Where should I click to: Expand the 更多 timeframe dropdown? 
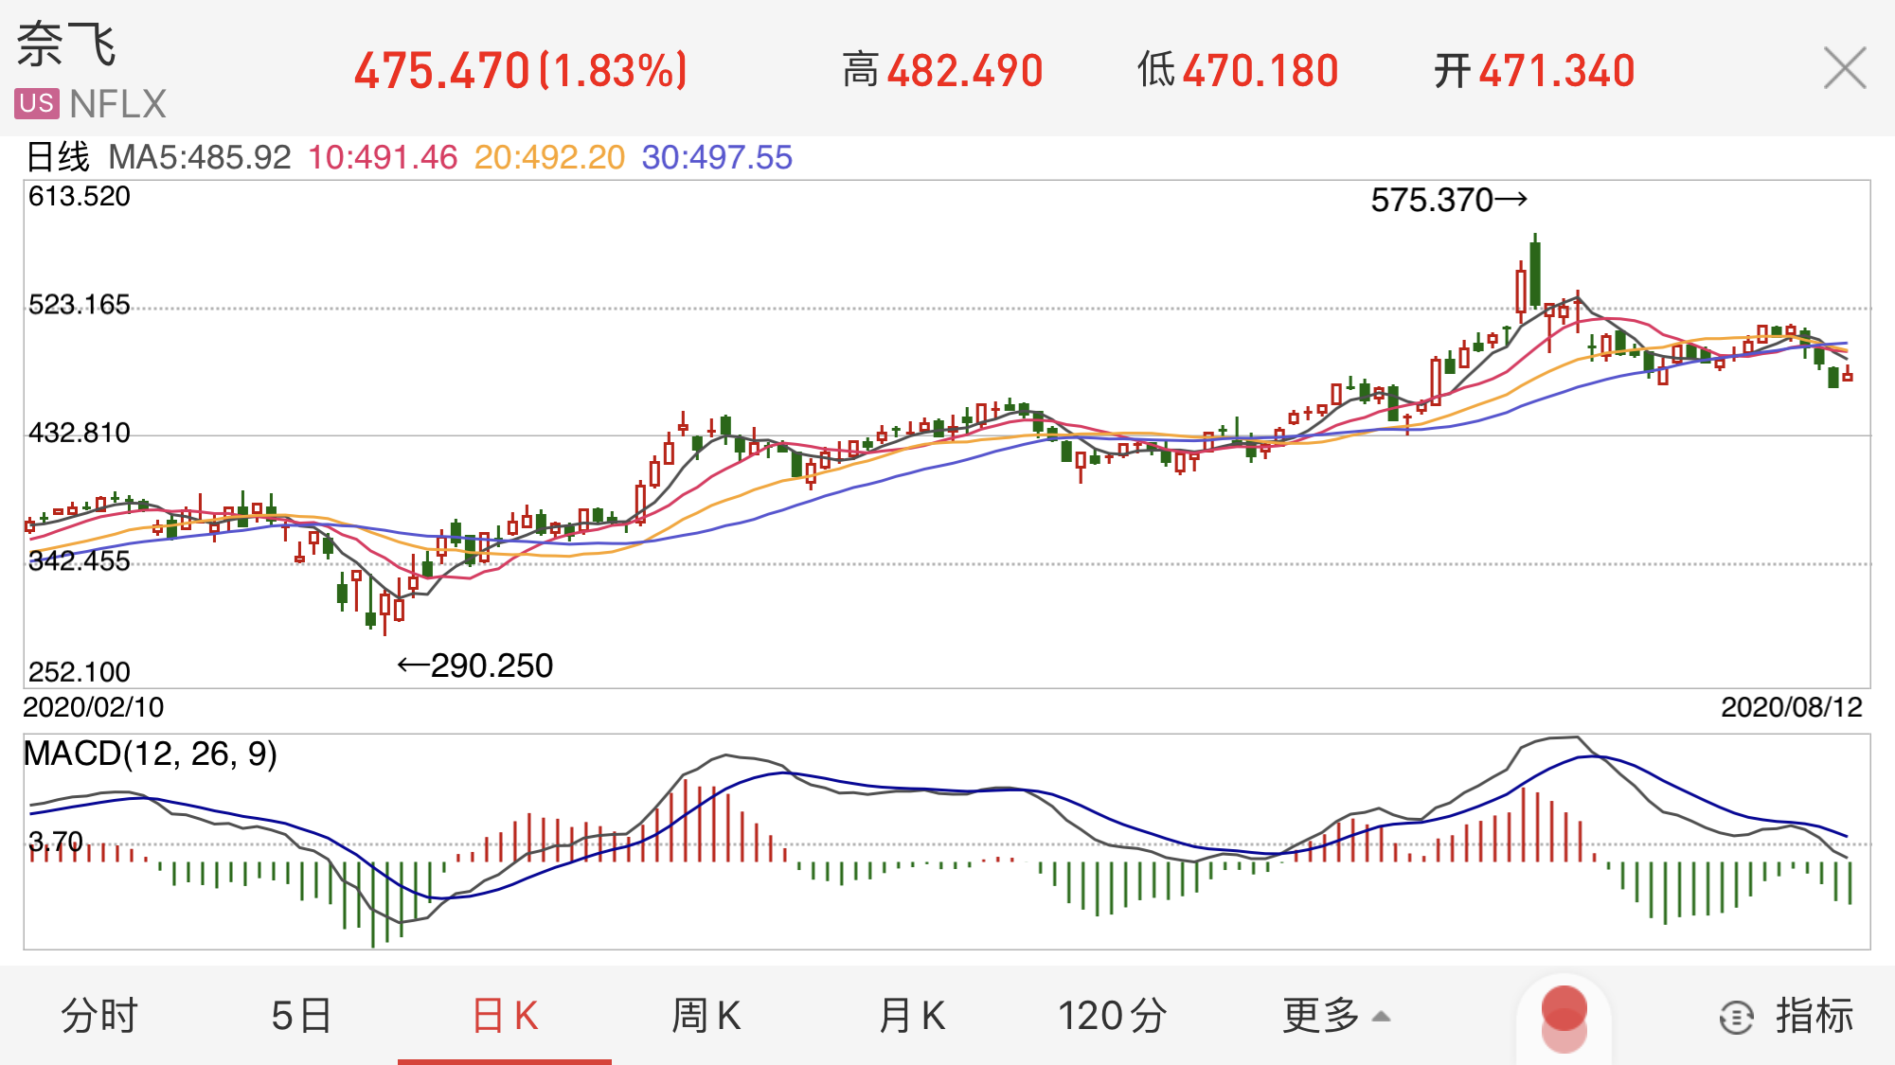(x=1335, y=1016)
